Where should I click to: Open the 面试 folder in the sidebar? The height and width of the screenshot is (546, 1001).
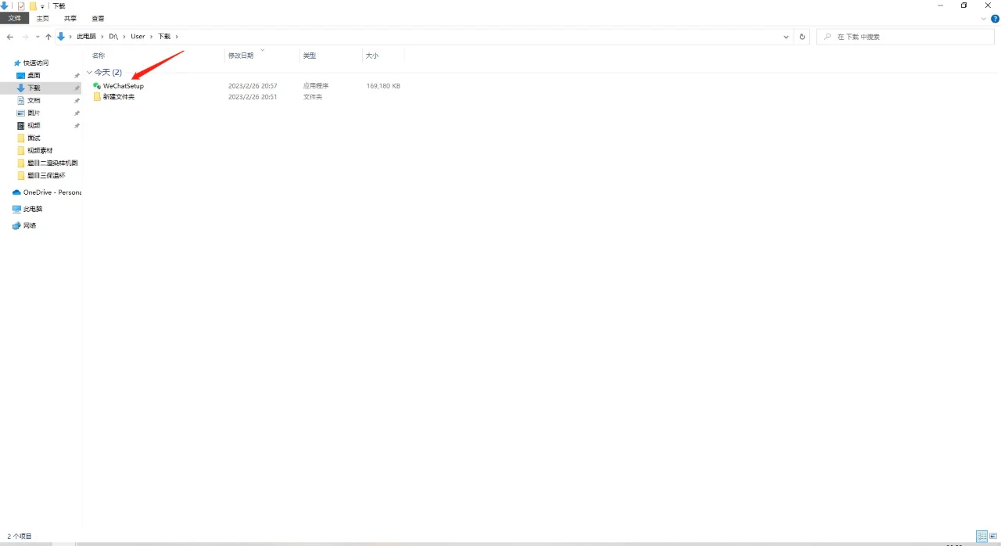34,138
